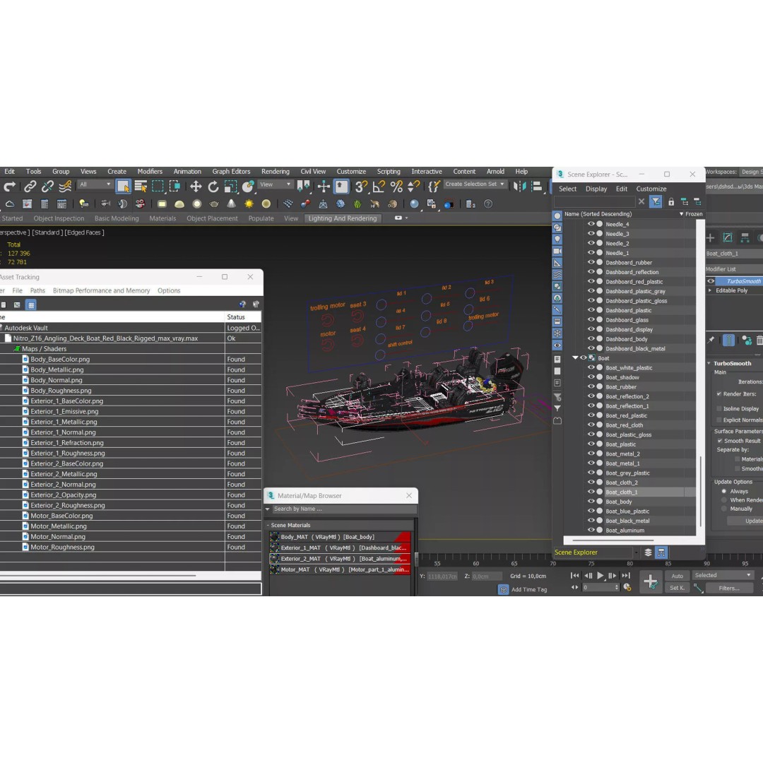Image resolution: width=763 pixels, height=763 pixels.
Task: Create a Sun light from toolbar
Action: 249,204
